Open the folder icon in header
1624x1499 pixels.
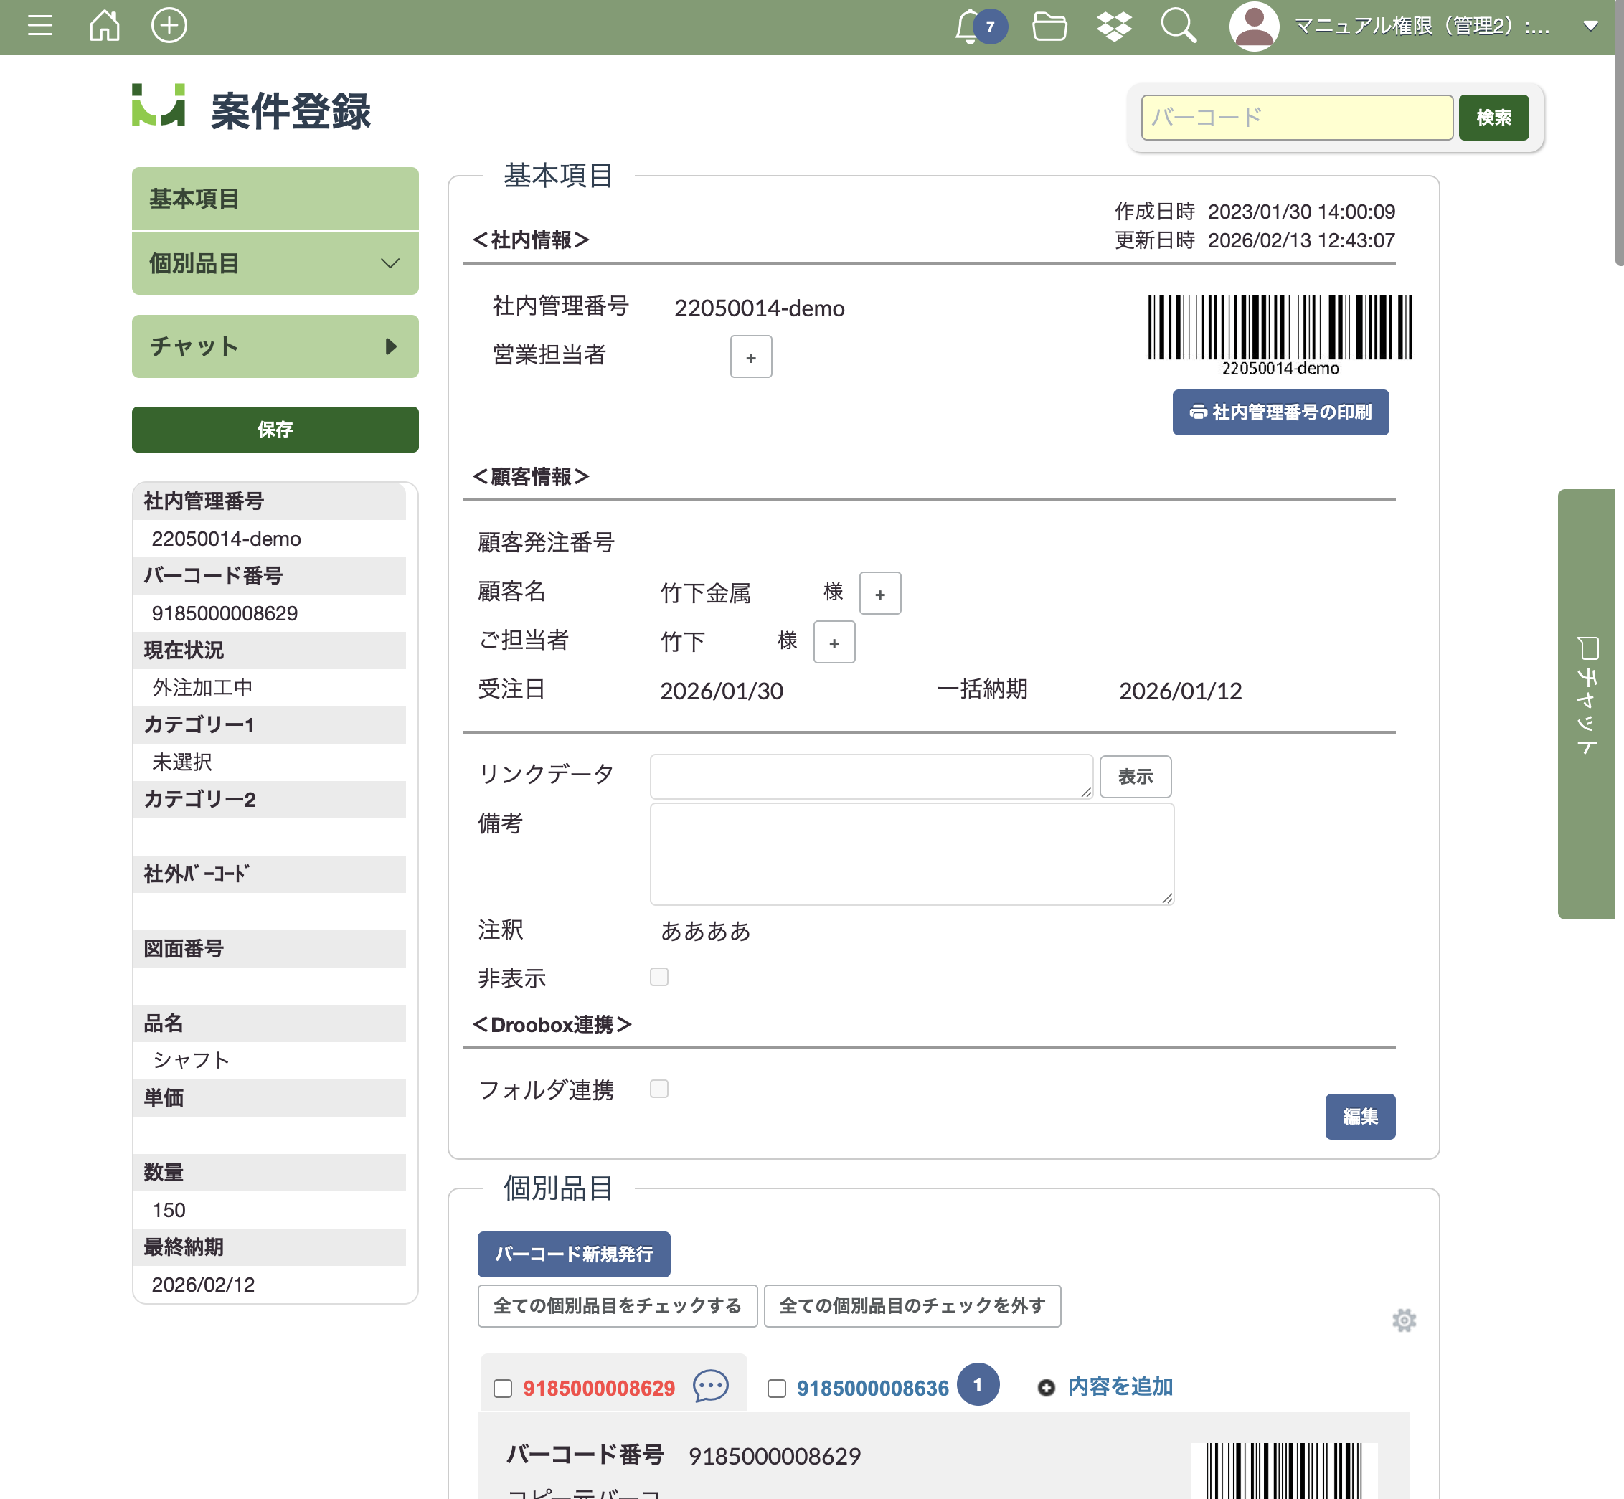pyautogui.click(x=1049, y=26)
